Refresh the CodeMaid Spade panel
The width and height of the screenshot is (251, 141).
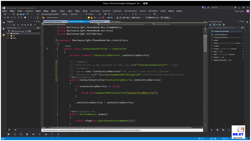210,25
